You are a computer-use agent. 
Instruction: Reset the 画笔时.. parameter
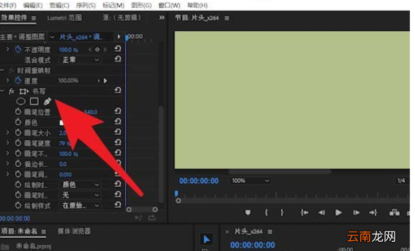[118, 195]
